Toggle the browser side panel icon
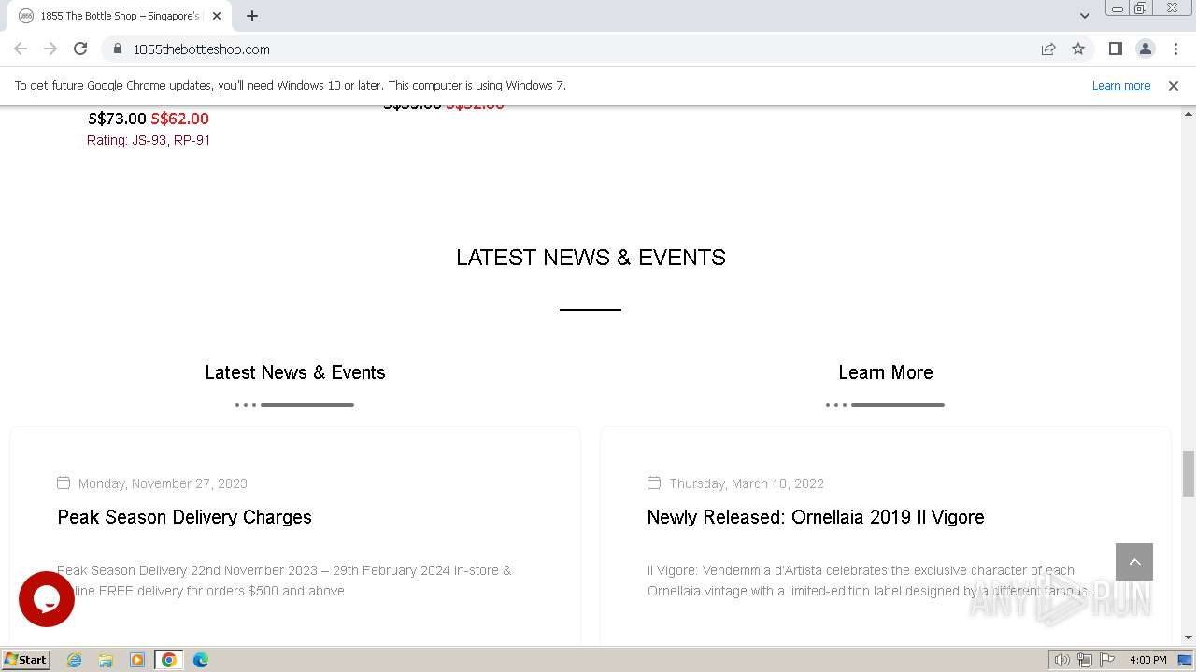Viewport: 1196px width, 672px height. pyautogui.click(x=1115, y=49)
